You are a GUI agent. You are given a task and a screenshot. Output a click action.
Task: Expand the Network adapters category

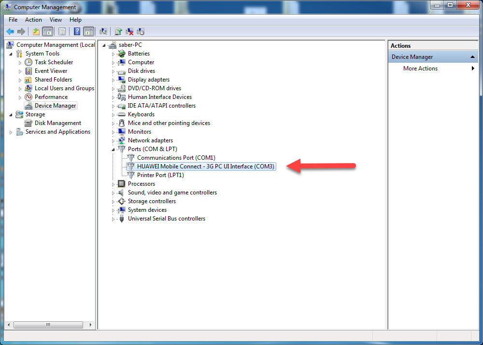click(x=114, y=140)
